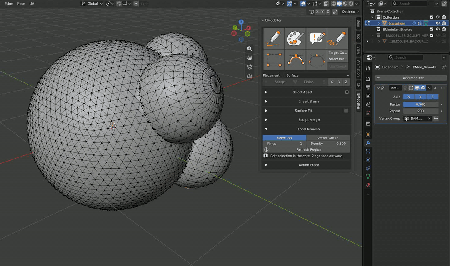Toggle Collection exclude checkbox in outliner

431,17
